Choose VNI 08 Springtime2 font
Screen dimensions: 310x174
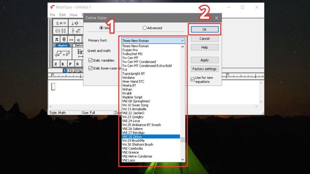tap(151, 101)
